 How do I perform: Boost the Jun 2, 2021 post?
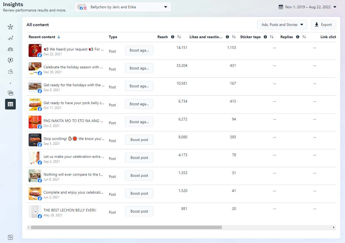(x=139, y=193)
